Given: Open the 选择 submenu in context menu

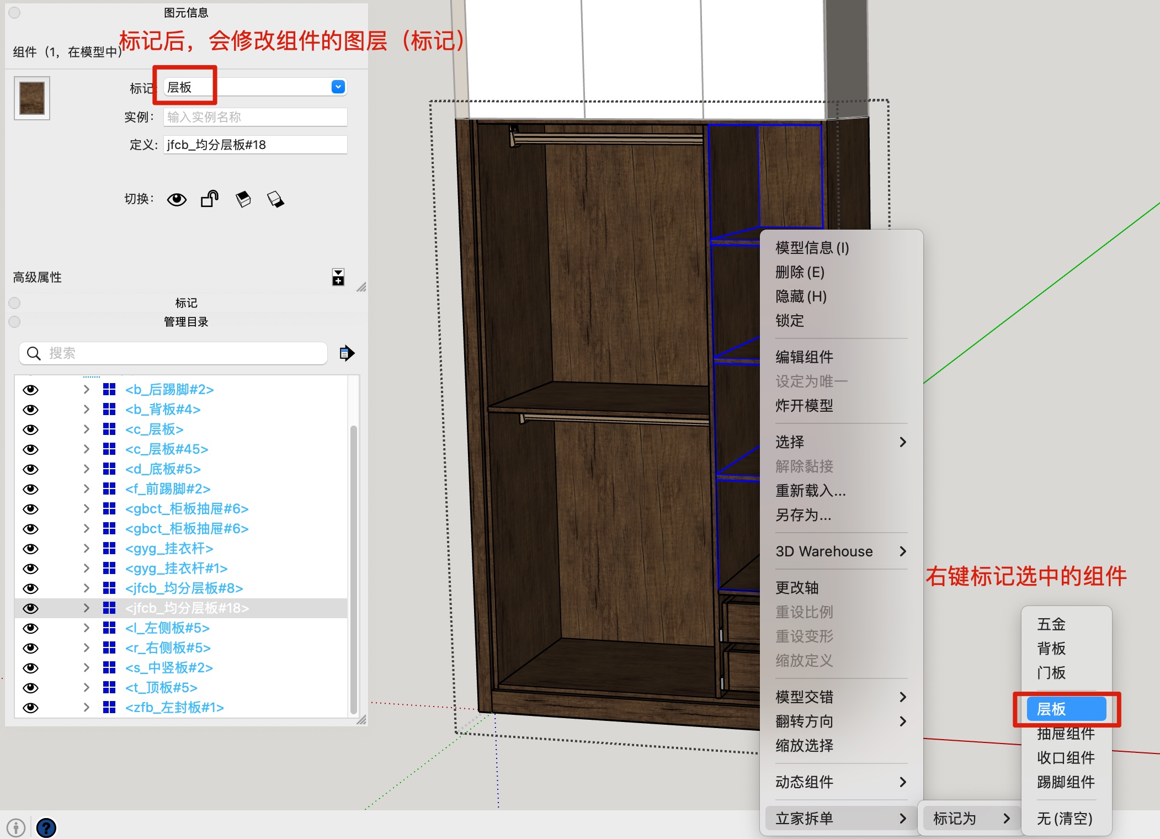Looking at the screenshot, I should point(841,442).
